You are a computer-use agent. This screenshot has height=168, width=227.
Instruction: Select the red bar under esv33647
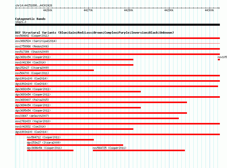(97, 118)
